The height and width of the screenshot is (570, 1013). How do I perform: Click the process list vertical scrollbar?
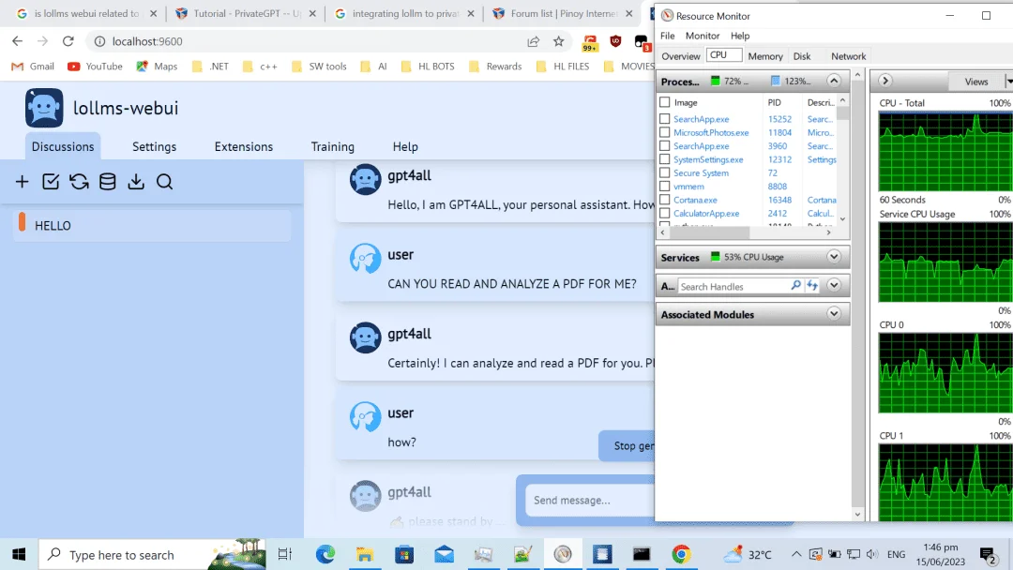point(842,159)
